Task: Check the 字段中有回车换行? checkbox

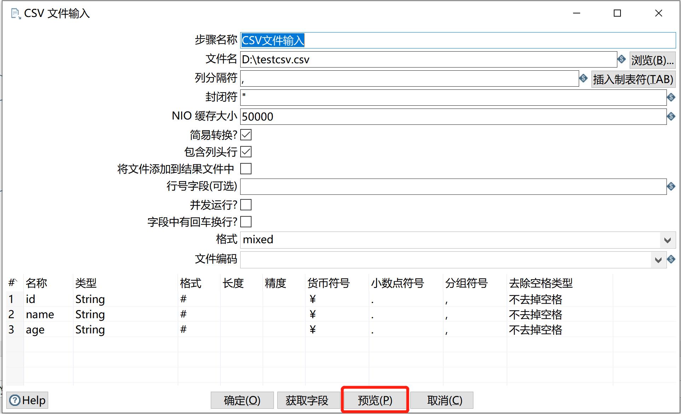Action: (246, 222)
